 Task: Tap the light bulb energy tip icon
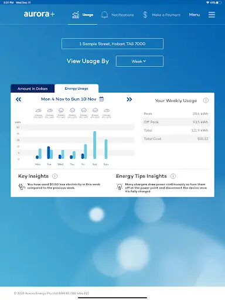(x=120, y=187)
